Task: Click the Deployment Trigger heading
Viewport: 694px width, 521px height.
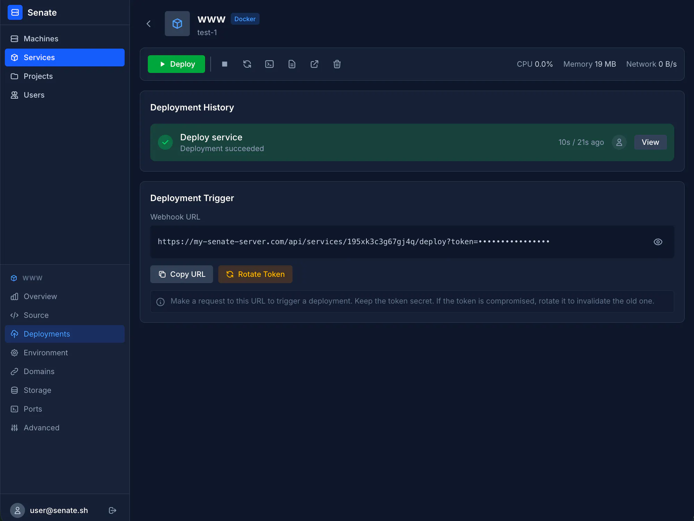Action: tap(192, 198)
